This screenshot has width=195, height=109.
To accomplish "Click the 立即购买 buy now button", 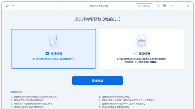I will [144, 6].
